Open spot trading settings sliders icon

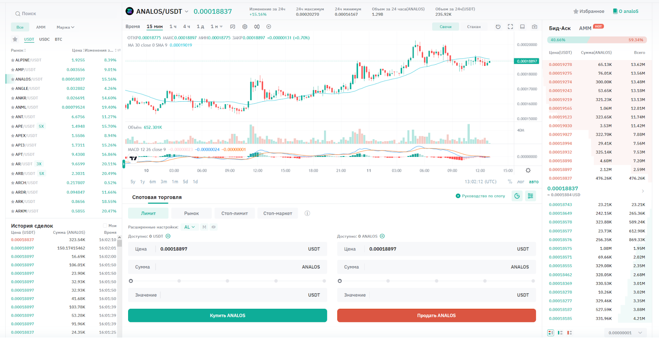[x=530, y=196]
